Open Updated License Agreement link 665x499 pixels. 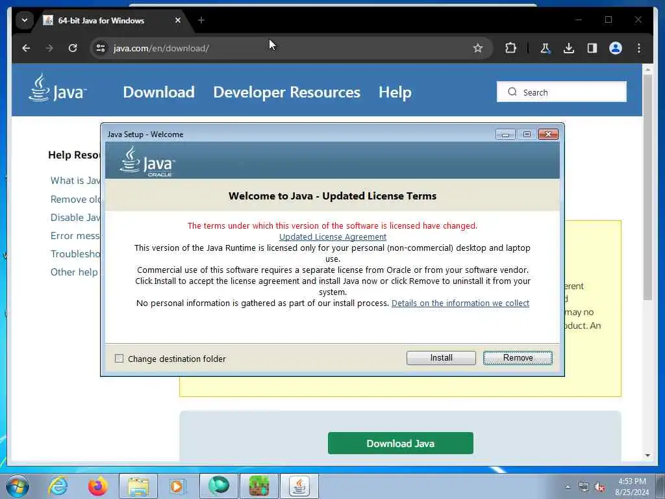point(332,237)
